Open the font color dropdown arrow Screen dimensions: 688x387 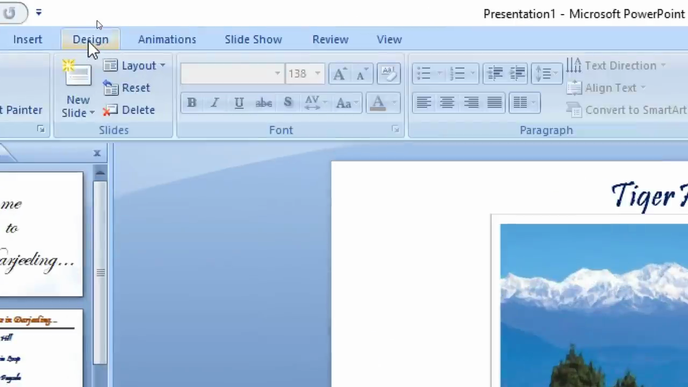click(x=394, y=103)
